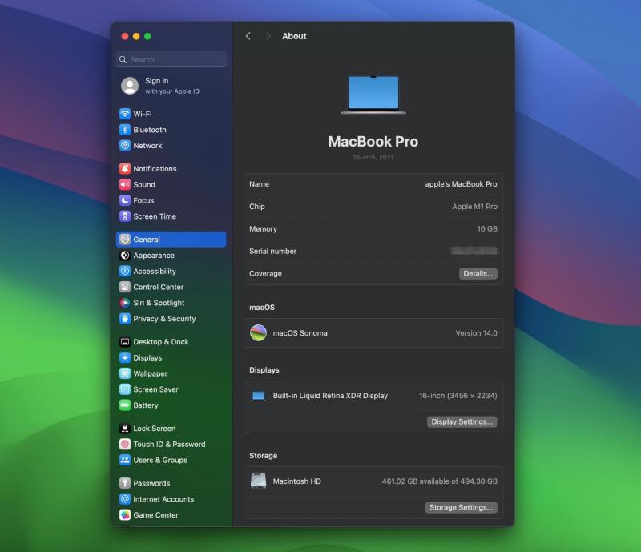Select the Siri & Spotlight icon

coord(125,303)
